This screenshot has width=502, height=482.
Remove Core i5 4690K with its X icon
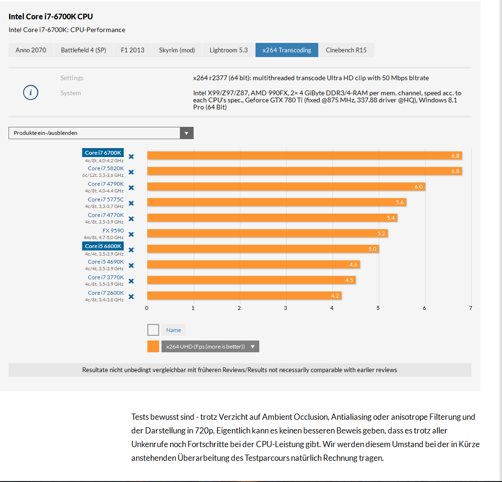[131, 266]
